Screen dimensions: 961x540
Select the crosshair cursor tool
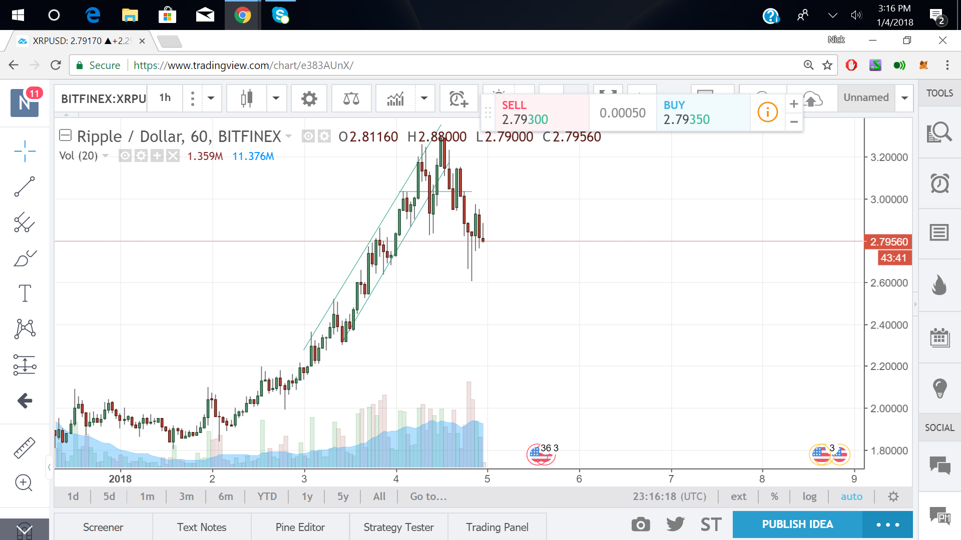(25, 151)
